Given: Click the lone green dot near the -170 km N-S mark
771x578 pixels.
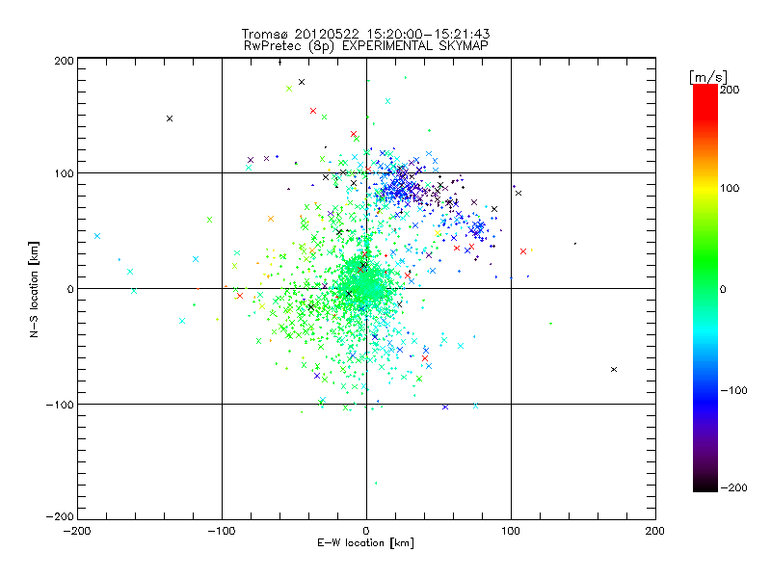Looking at the screenshot, I should (x=376, y=484).
